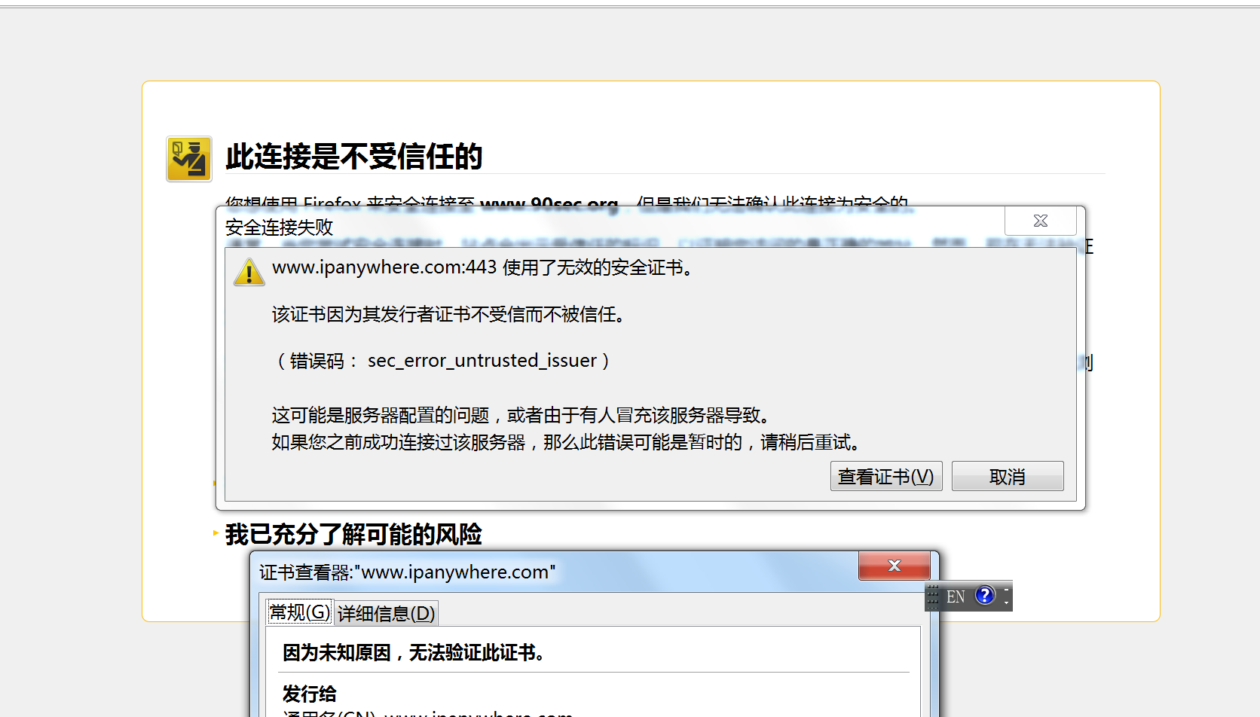
Task: Click the 查看证书(V) button
Action: pyautogui.click(x=886, y=476)
